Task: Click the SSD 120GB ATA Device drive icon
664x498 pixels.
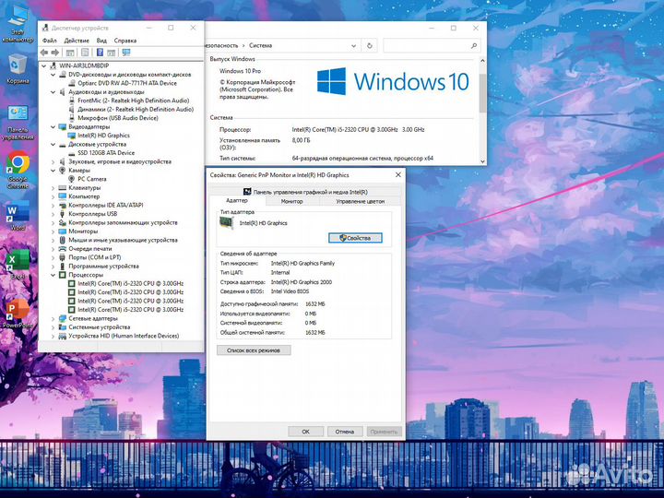Action: pyautogui.click(x=72, y=153)
